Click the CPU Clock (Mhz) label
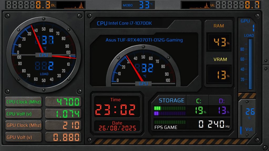This screenshot has width=269, height=151. click(24, 102)
